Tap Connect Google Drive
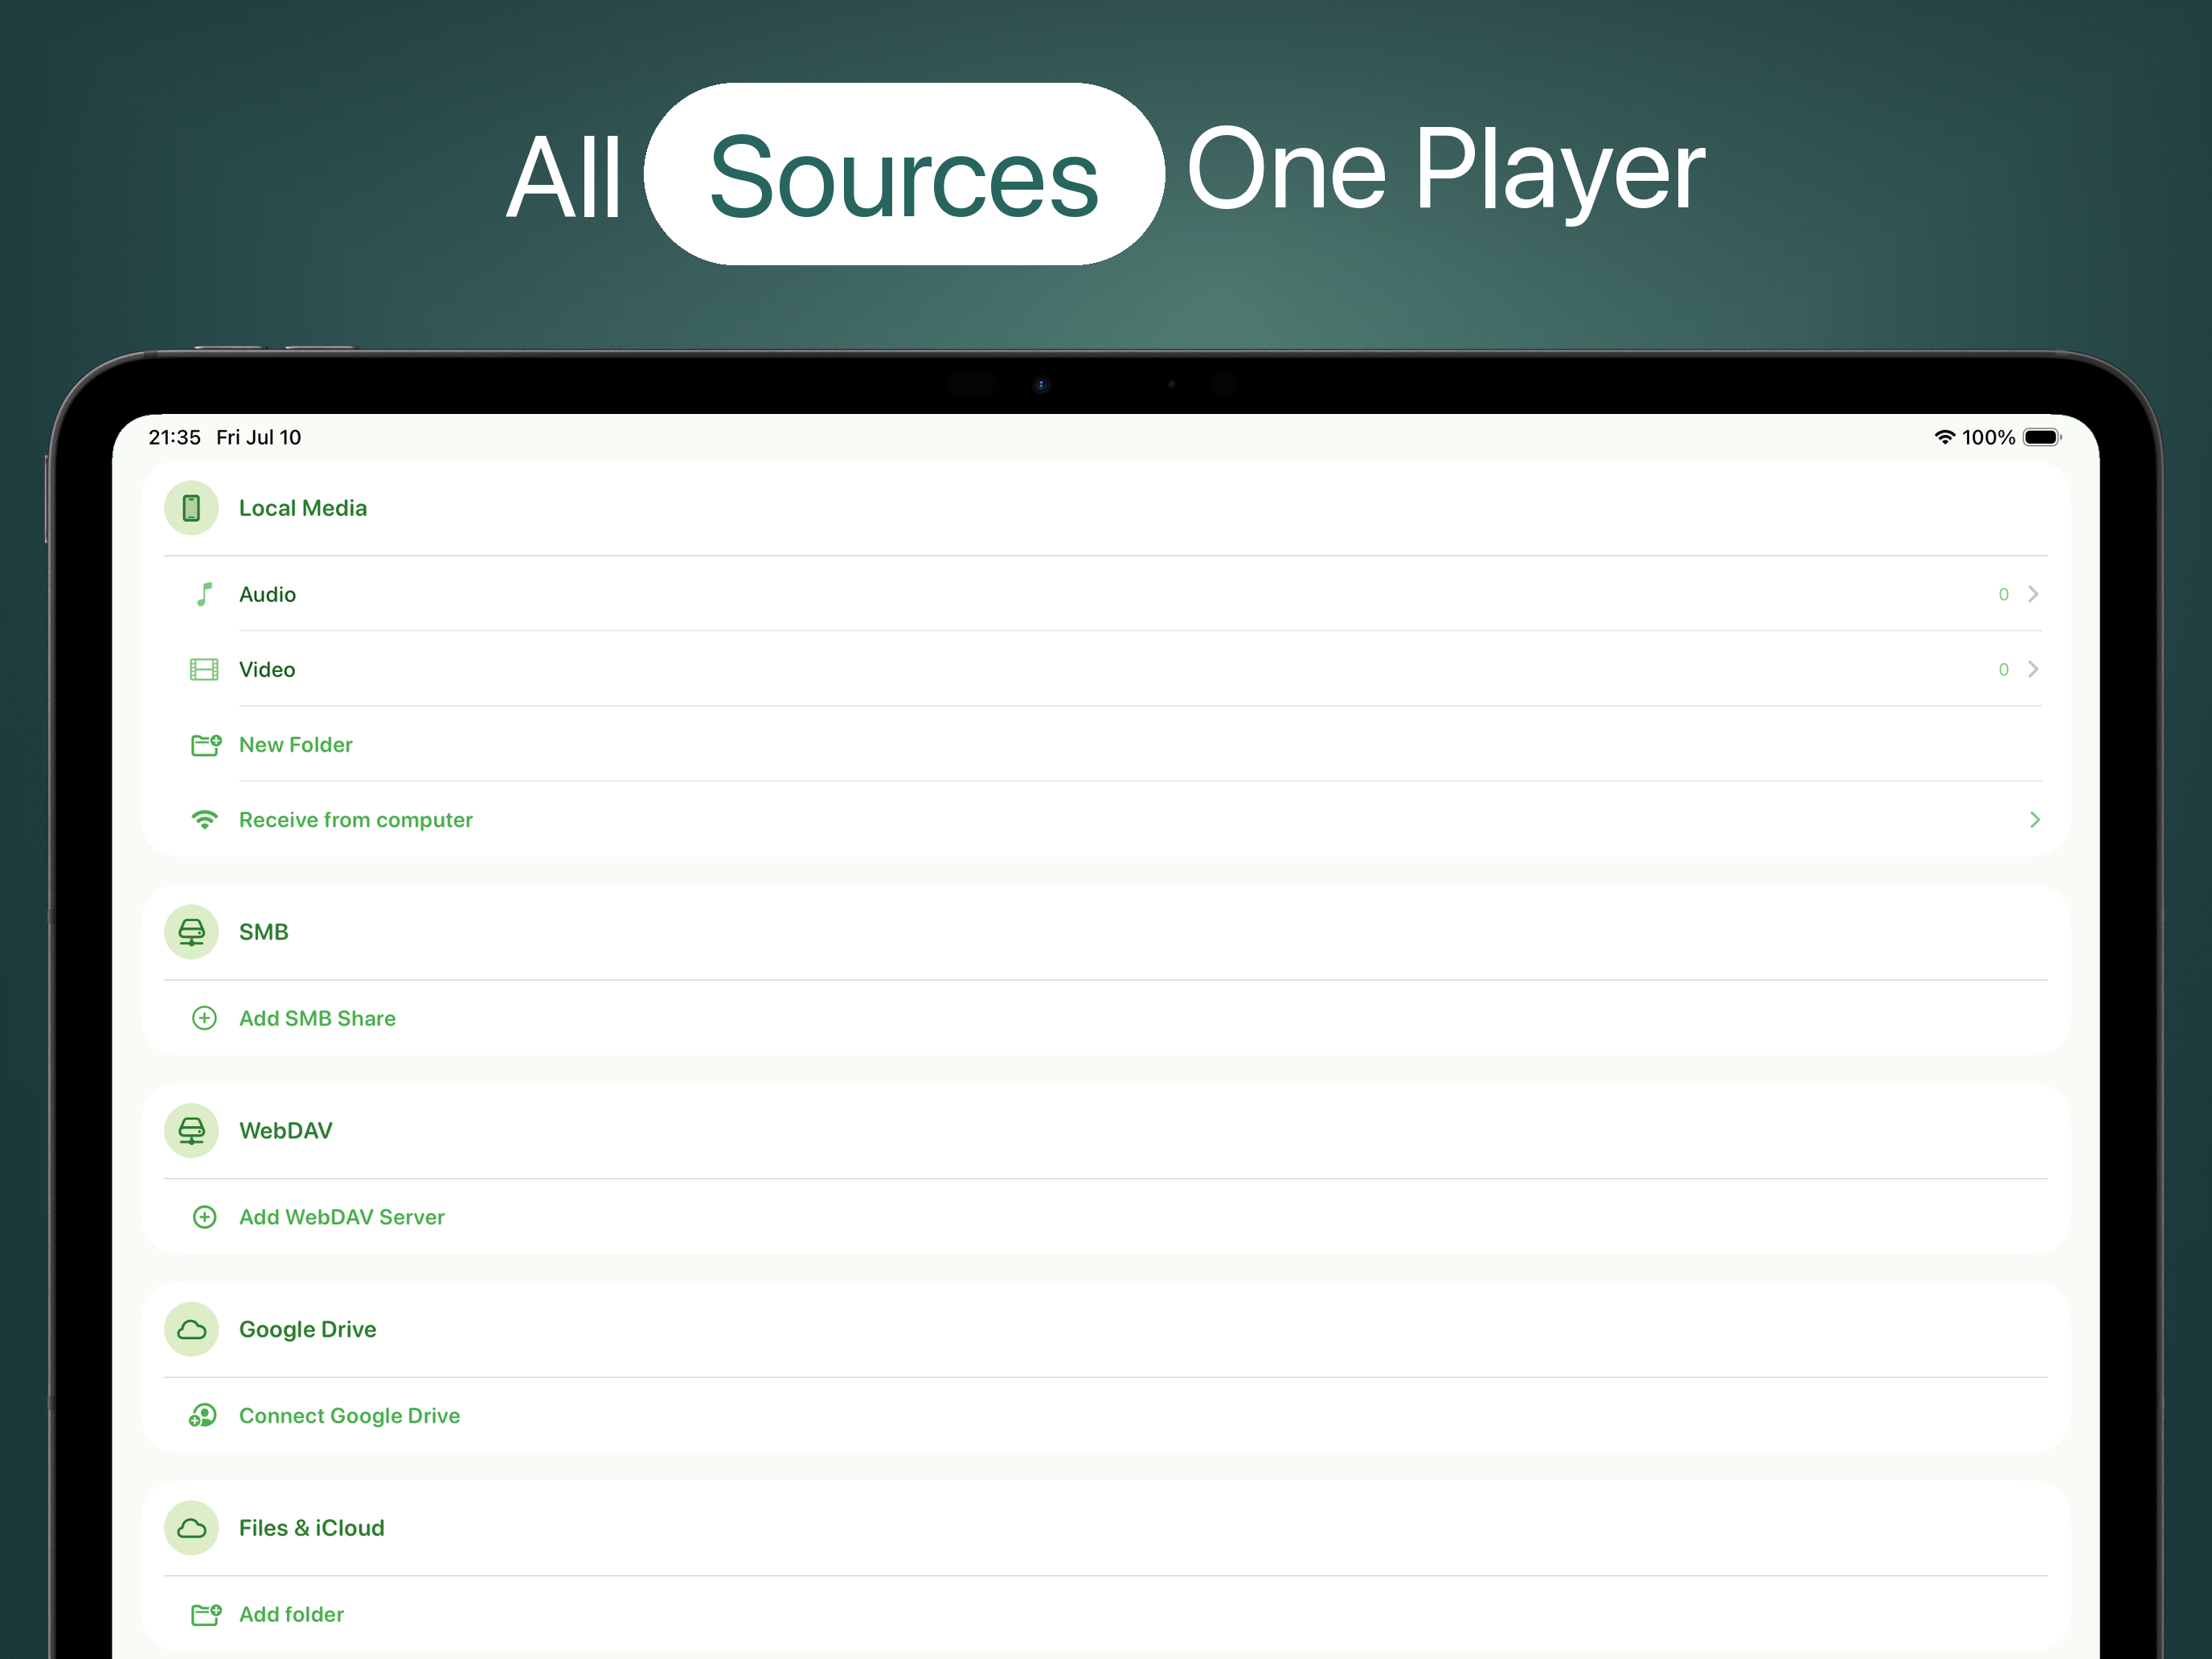This screenshot has height=1659, width=2212. tap(1104, 1416)
